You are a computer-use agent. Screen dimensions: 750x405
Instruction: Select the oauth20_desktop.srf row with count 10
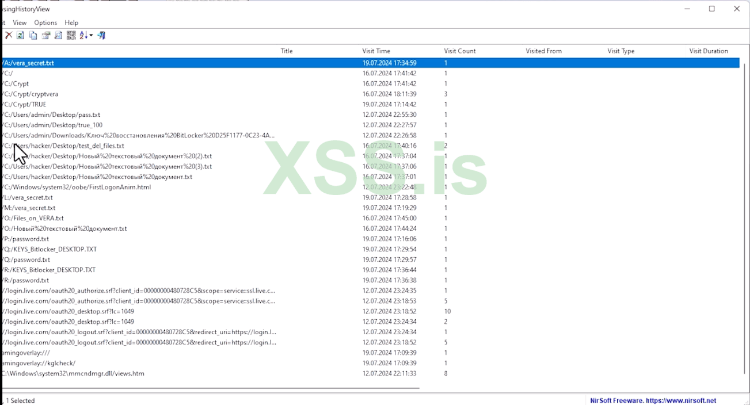pos(371,311)
